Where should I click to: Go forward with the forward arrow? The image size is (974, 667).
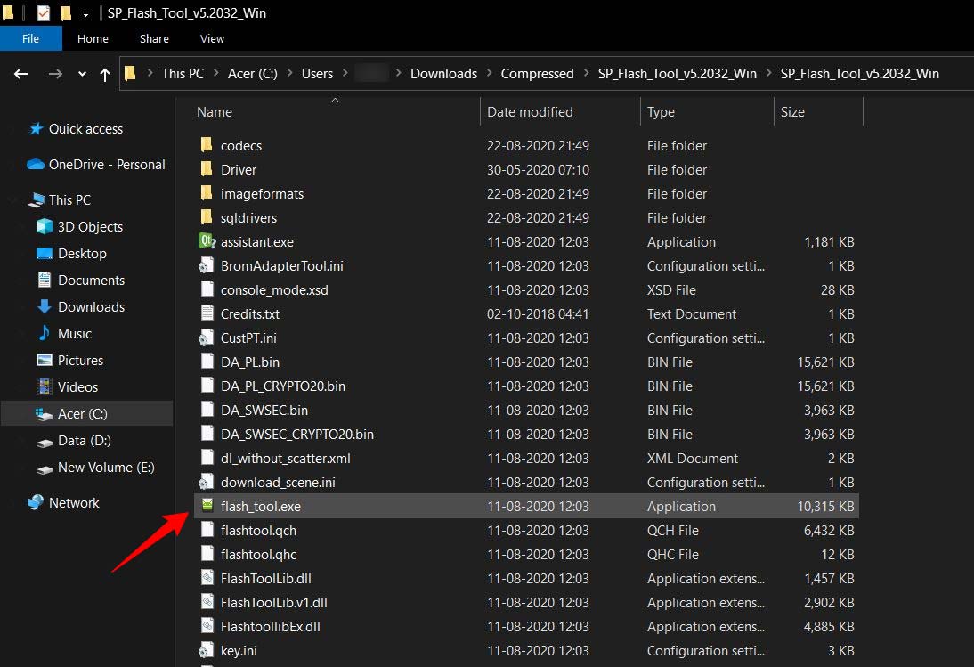pyautogui.click(x=55, y=74)
